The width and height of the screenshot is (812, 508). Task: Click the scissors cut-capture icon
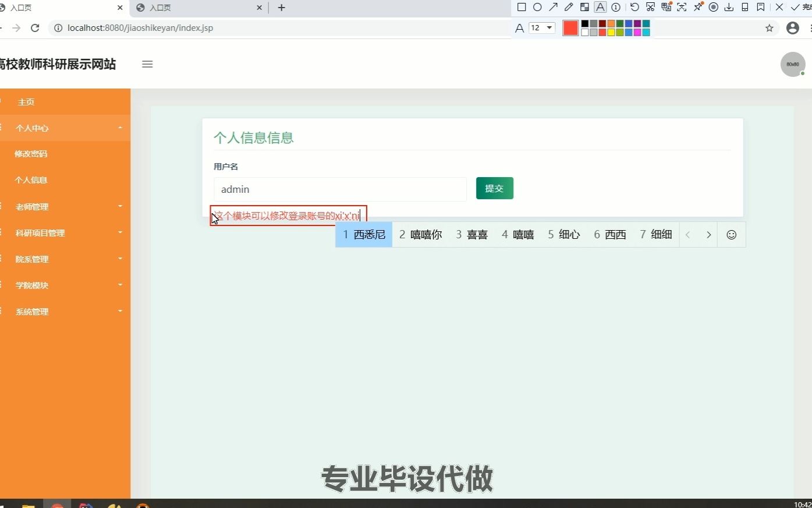(650, 8)
